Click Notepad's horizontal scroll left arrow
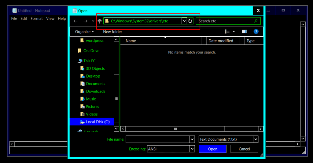The height and width of the screenshot is (163, 313). pyautogui.click(x=12, y=144)
